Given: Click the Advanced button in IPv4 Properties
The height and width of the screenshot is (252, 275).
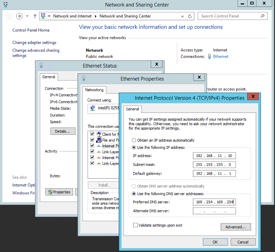Looking at the screenshot, I should tap(236, 227).
